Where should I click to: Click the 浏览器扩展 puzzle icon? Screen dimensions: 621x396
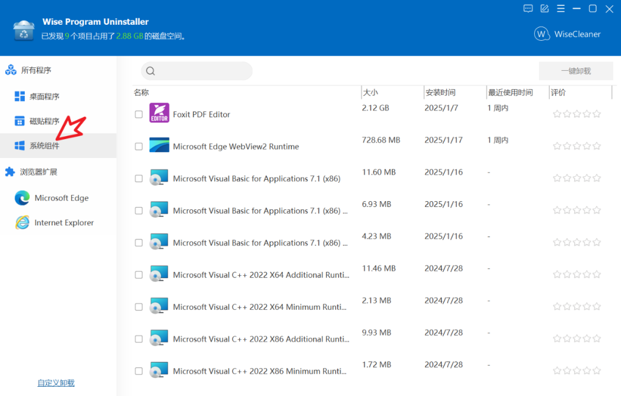pyautogui.click(x=10, y=172)
